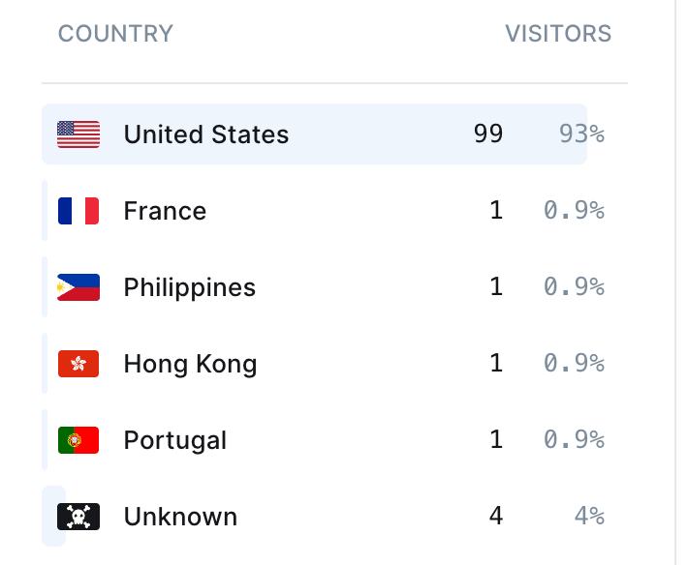Click Portugal's 0.9% visitor percentage
Viewport: 688px width, 565px height.
click(574, 440)
